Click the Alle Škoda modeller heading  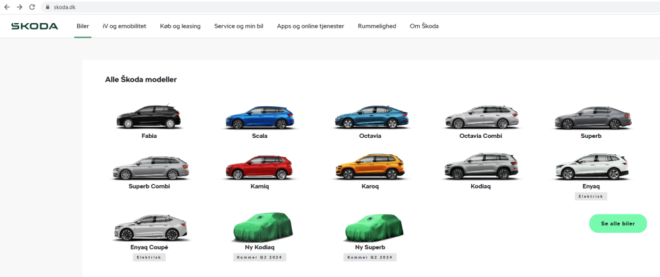pyautogui.click(x=141, y=79)
